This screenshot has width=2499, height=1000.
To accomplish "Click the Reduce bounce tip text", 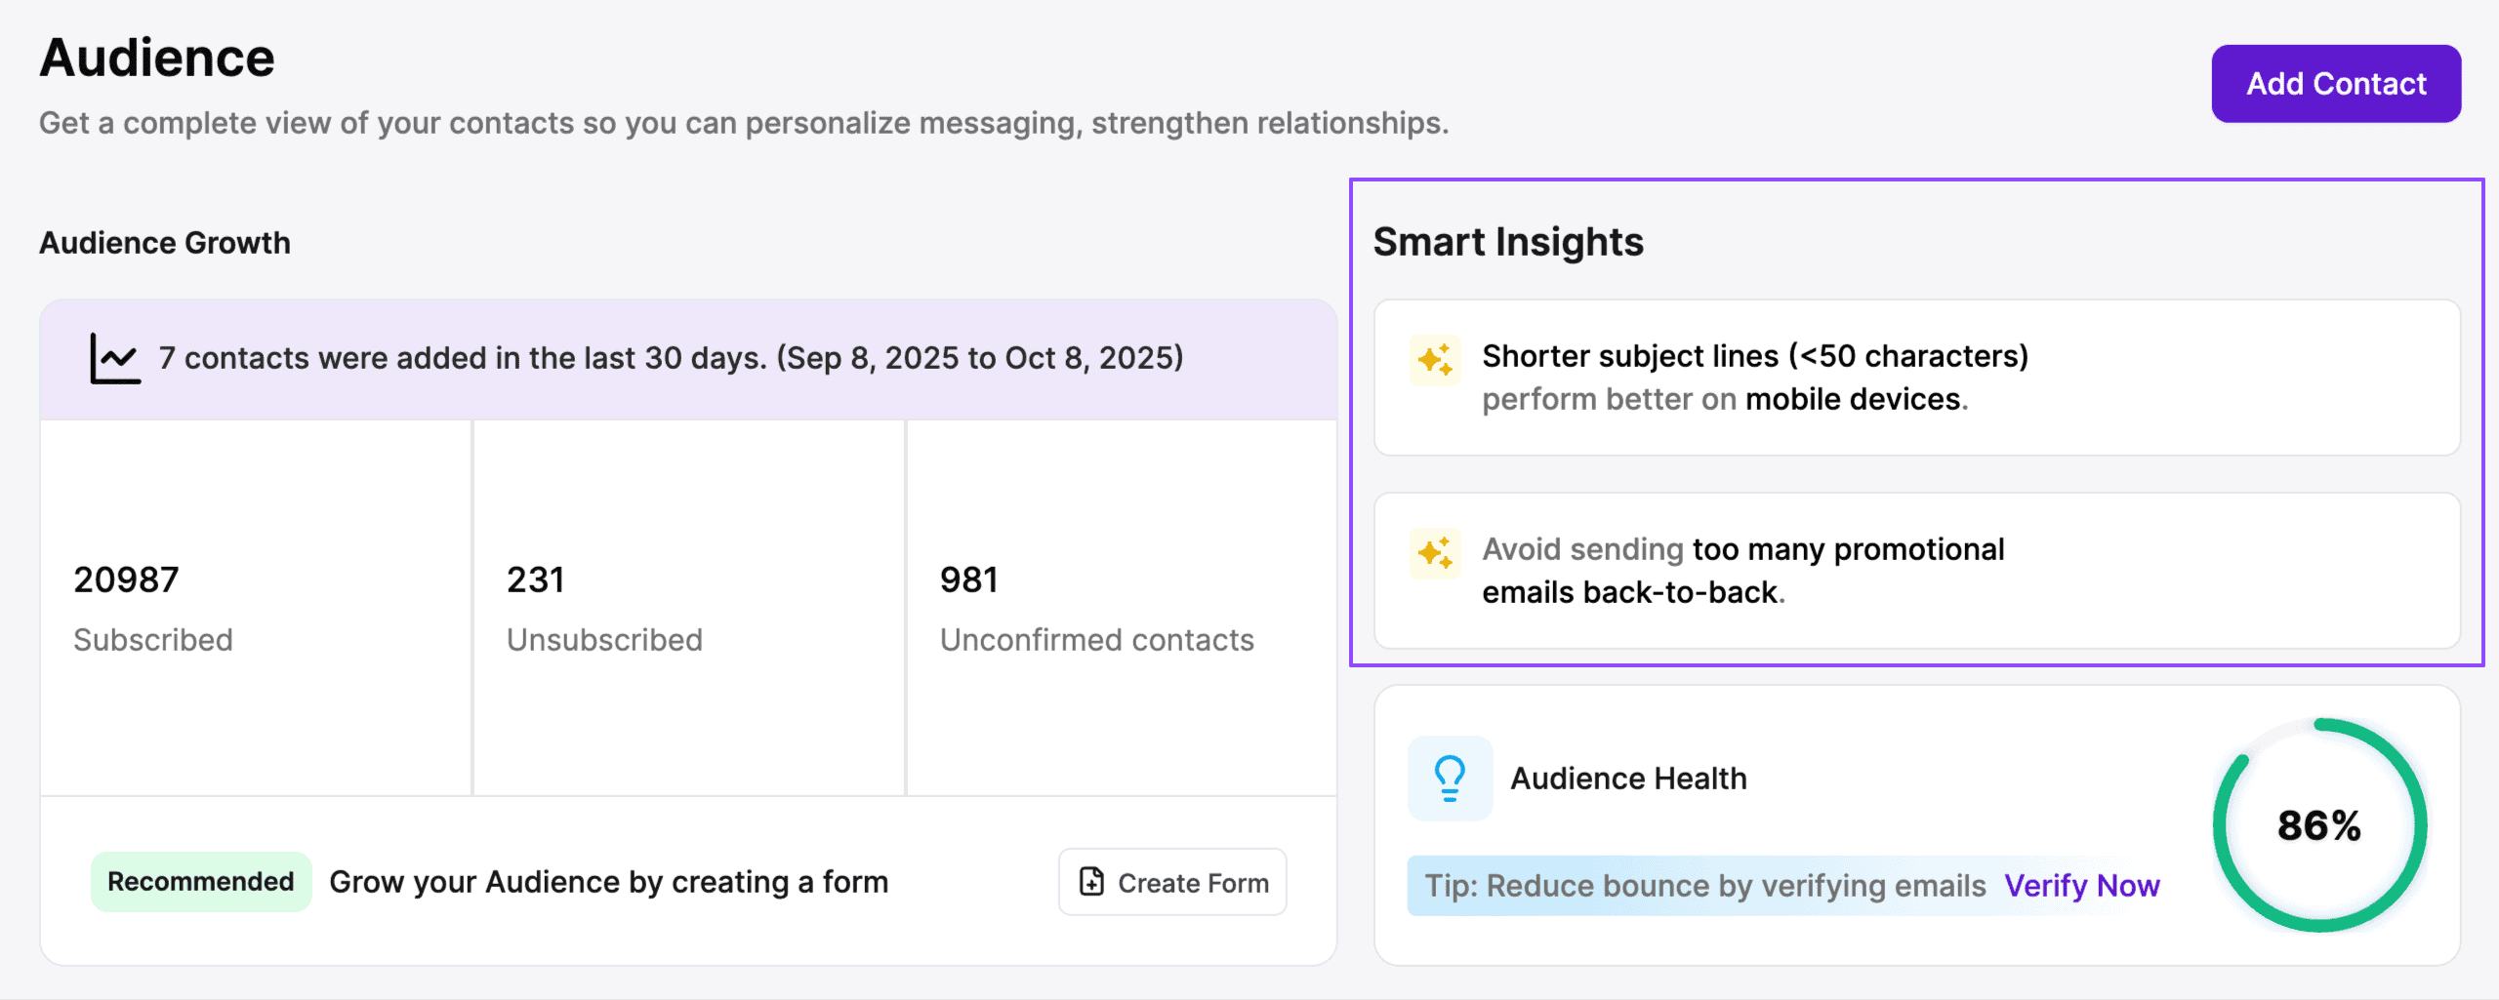I will (x=1704, y=886).
